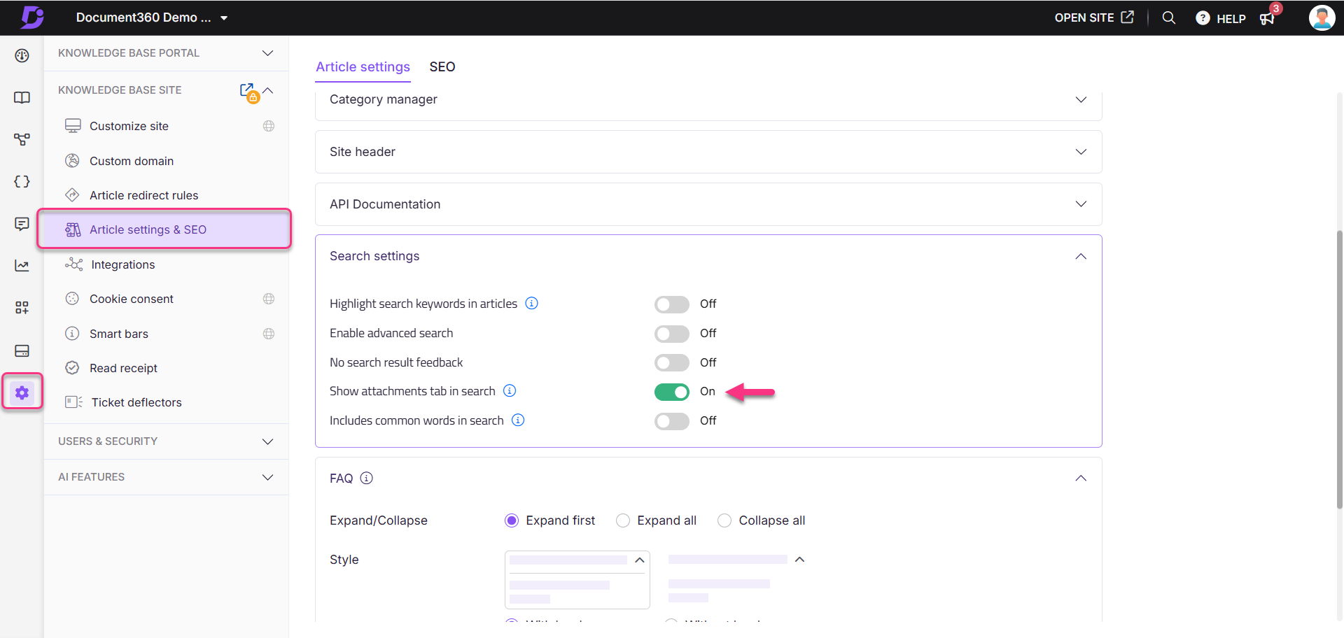Click info icon beside Show attachments tab
Image resolution: width=1344 pixels, height=638 pixels.
coord(510,390)
